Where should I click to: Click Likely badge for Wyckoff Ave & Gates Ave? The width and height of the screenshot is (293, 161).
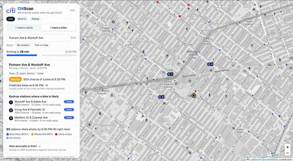[69, 102]
